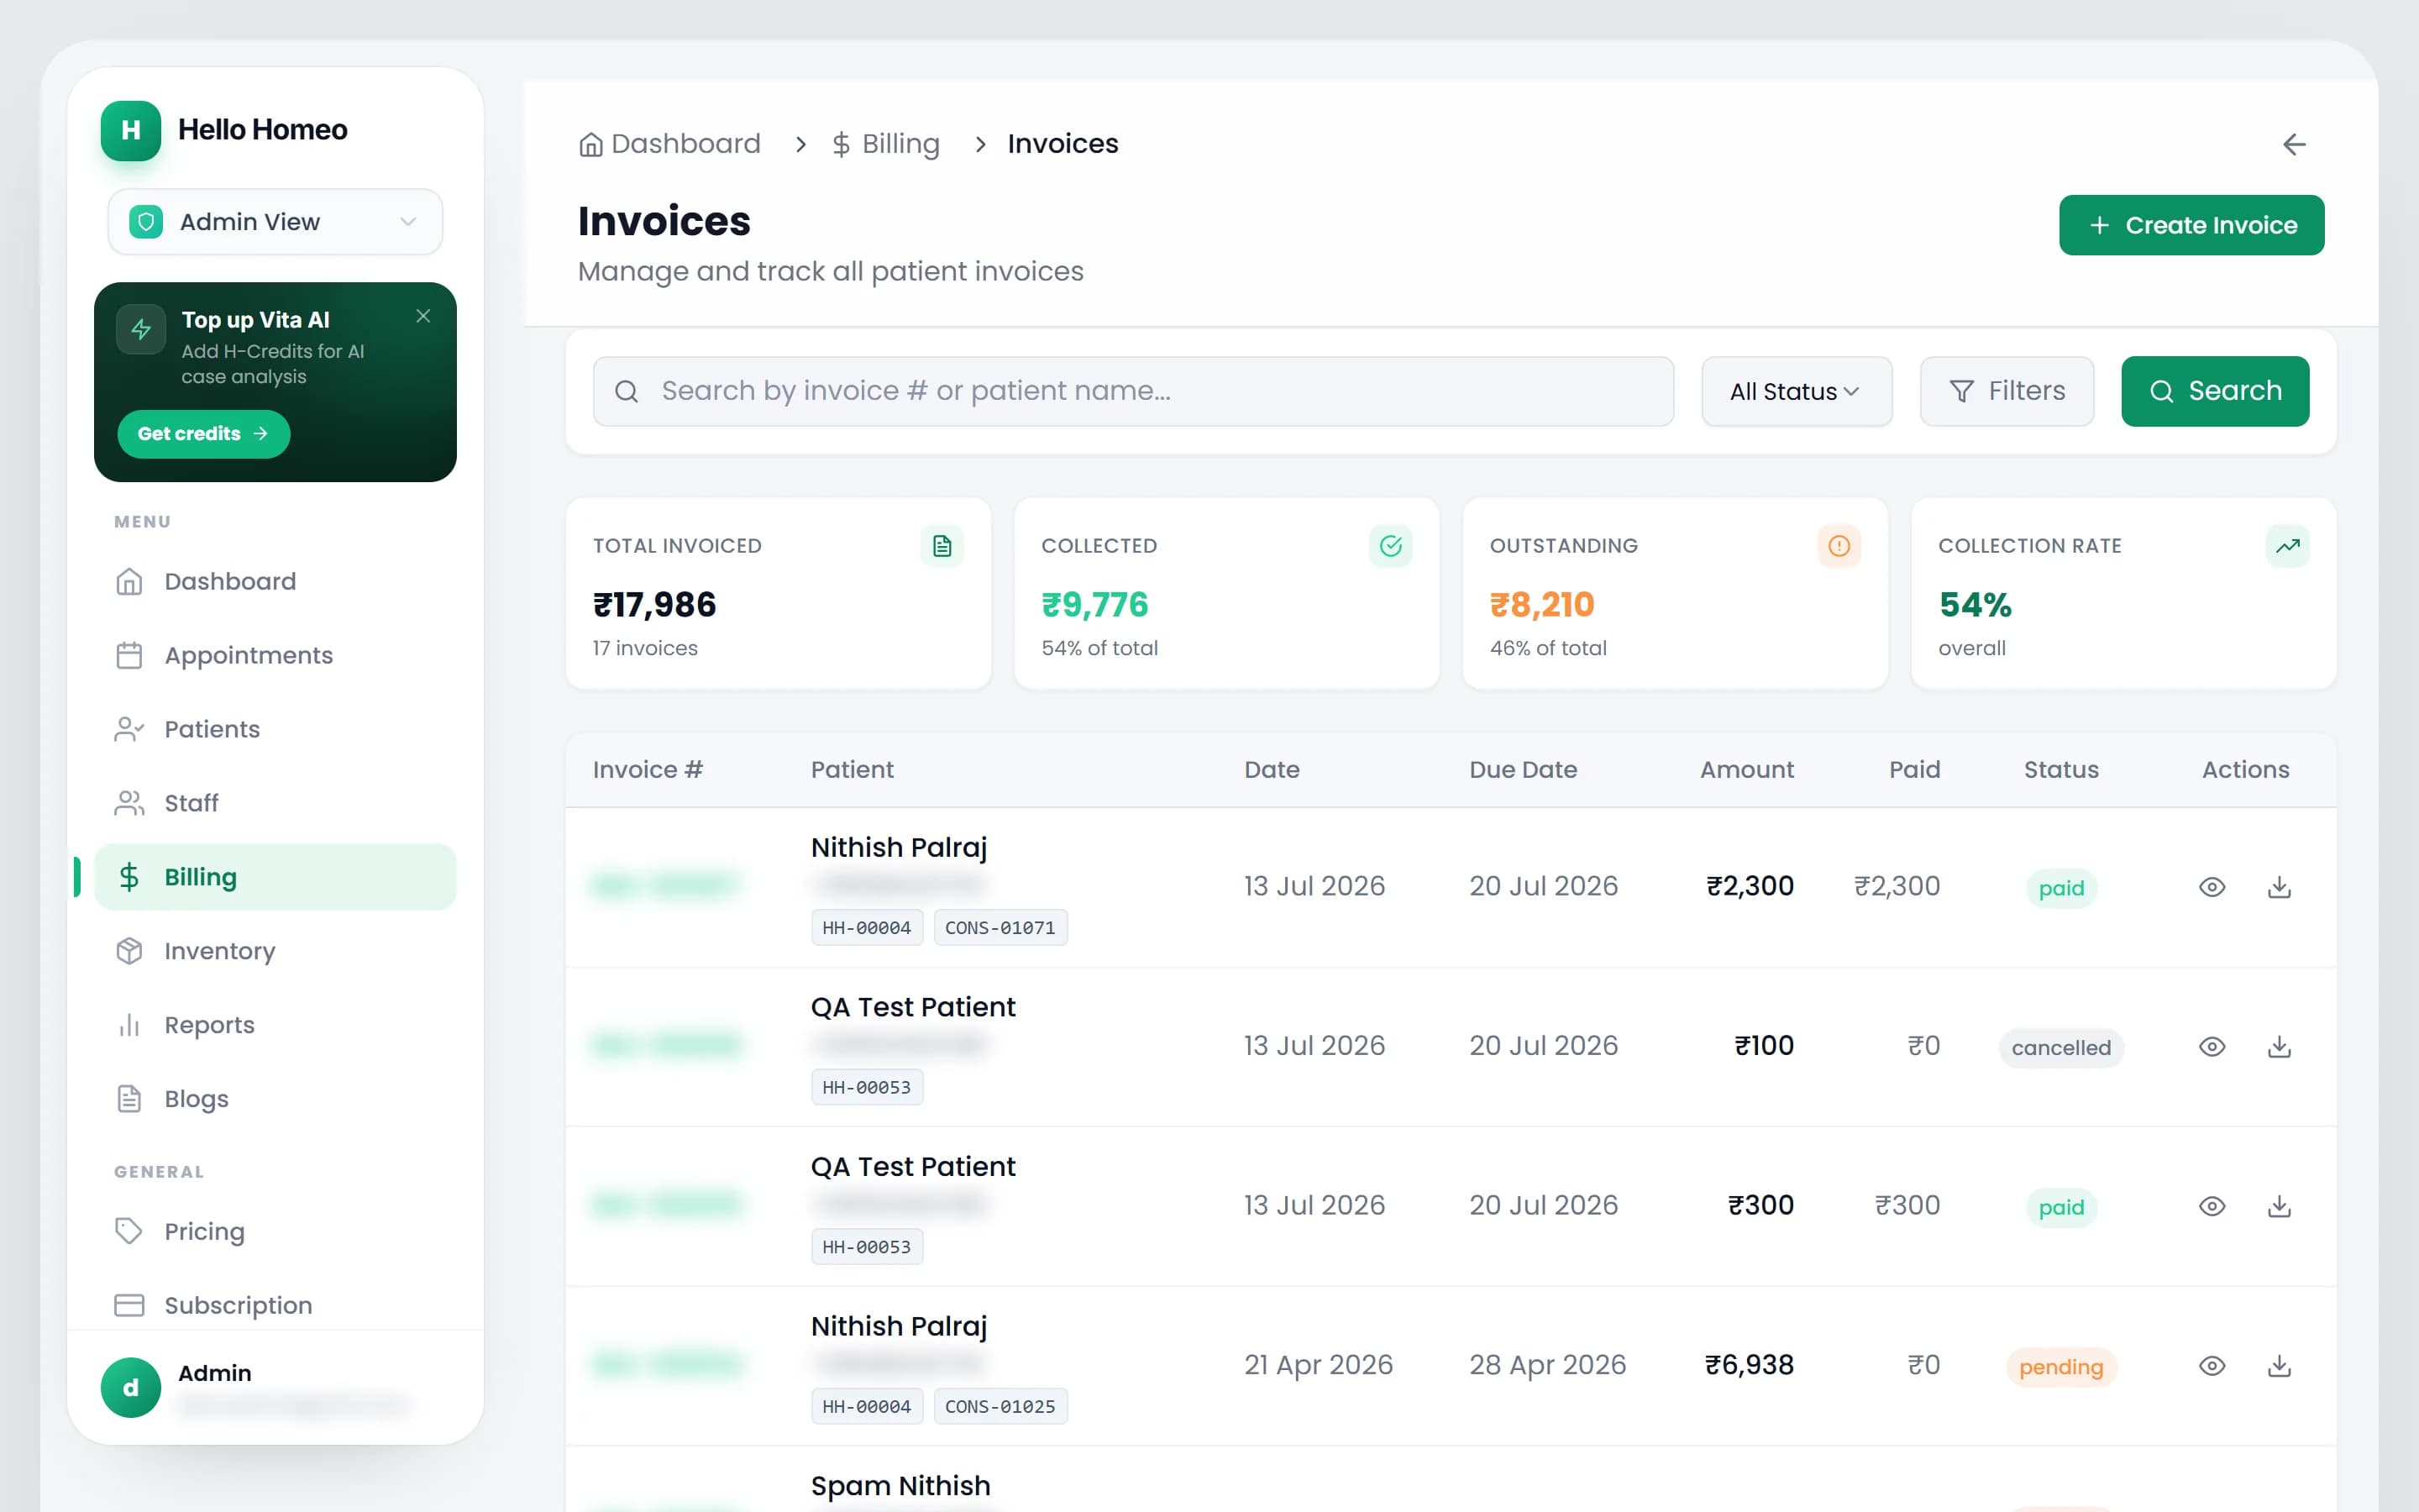Click the Admin user avatar
This screenshot has height=1512, width=2419.
click(130, 1387)
